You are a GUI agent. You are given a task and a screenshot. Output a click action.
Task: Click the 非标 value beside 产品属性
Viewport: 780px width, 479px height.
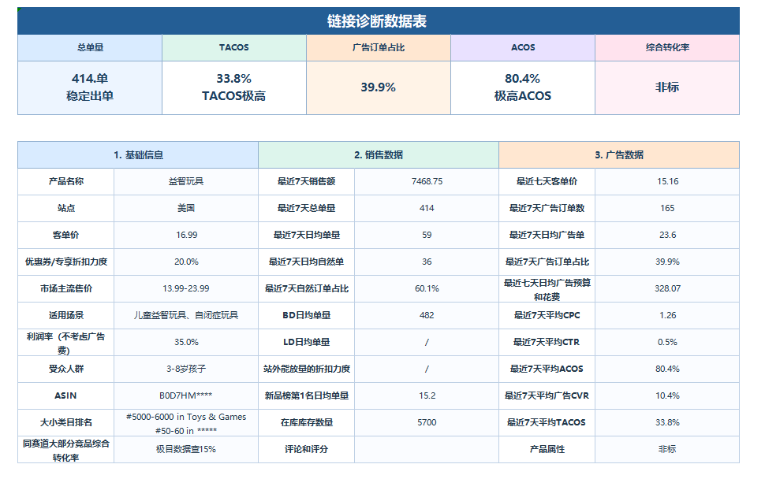pos(667,450)
